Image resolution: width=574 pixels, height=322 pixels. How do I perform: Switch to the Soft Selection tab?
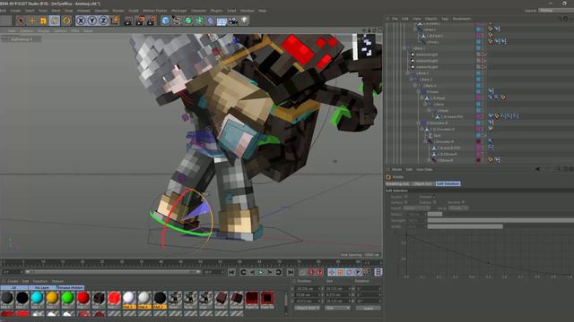pos(448,183)
